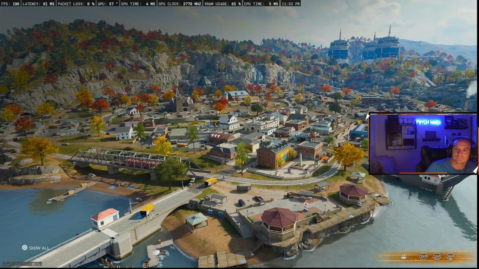Click the GPU: 57° temperature readout
The width and height of the screenshot is (479, 269).
(x=108, y=4)
